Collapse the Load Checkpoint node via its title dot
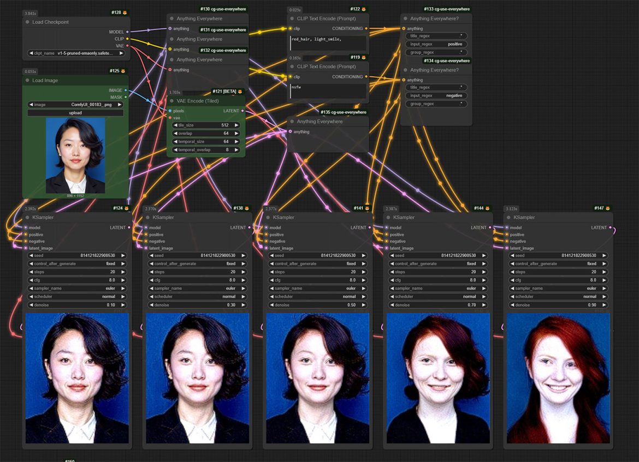The image size is (639, 462). pyautogui.click(x=27, y=22)
